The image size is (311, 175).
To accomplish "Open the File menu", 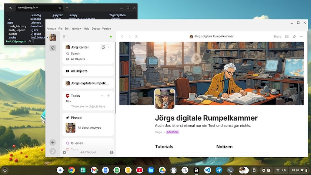I will click(x=60, y=28).
